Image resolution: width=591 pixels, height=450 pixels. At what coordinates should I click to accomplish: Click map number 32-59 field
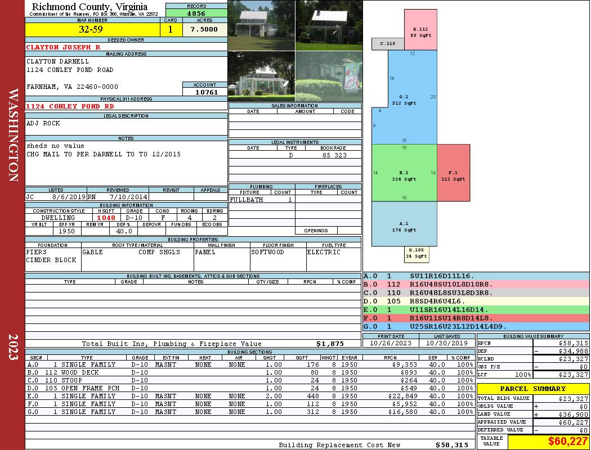pos(92,29)
